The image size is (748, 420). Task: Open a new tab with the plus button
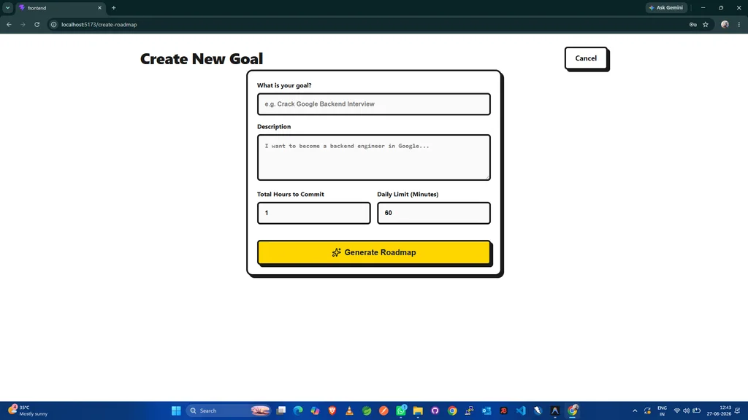113,8
